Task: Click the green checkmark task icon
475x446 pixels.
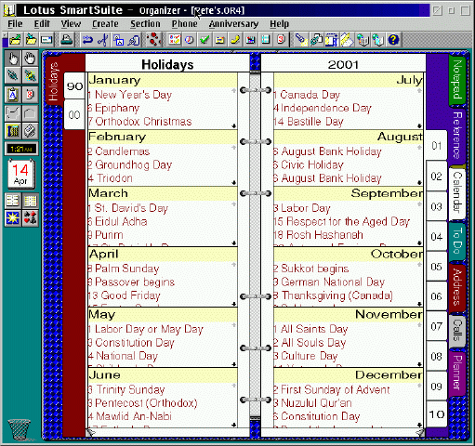Action: (205, 40)
